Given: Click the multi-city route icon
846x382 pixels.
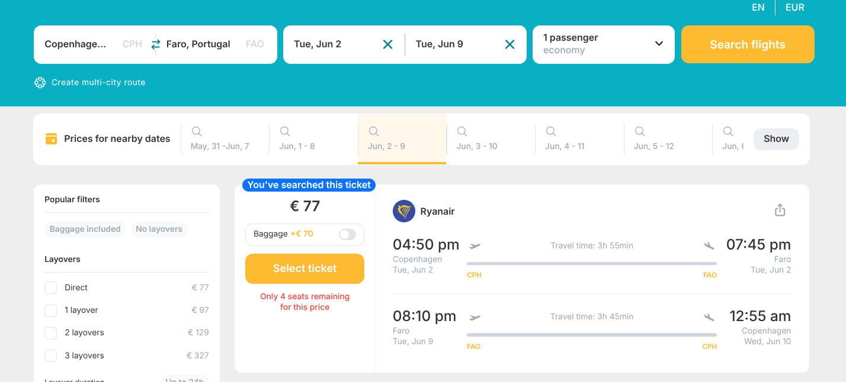Looking at the screenshot, I should pyautogui.click(x=40, y=83).
